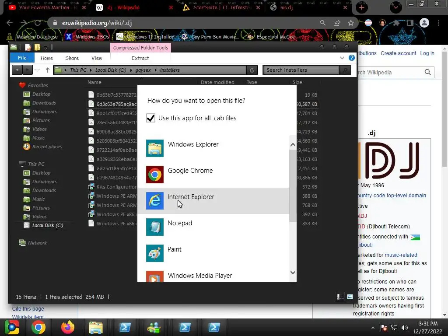Bookmark this page with the star icon
This screenshot has width=448, height=336.
[351, 23]
